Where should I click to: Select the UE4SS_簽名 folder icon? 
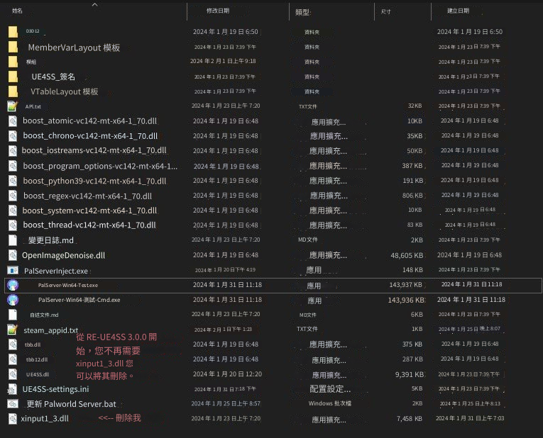[x=13, y=77]
